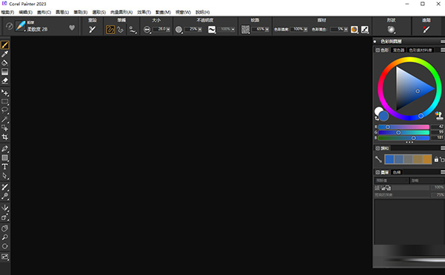Click the screen view mode icon at toolbox bottom
The image size is (445, 275).
click(5, 257)
